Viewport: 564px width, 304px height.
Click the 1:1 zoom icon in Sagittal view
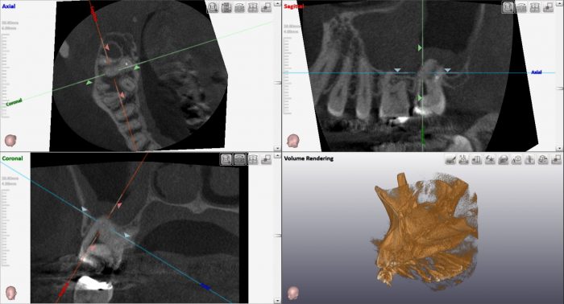point(508,7)
